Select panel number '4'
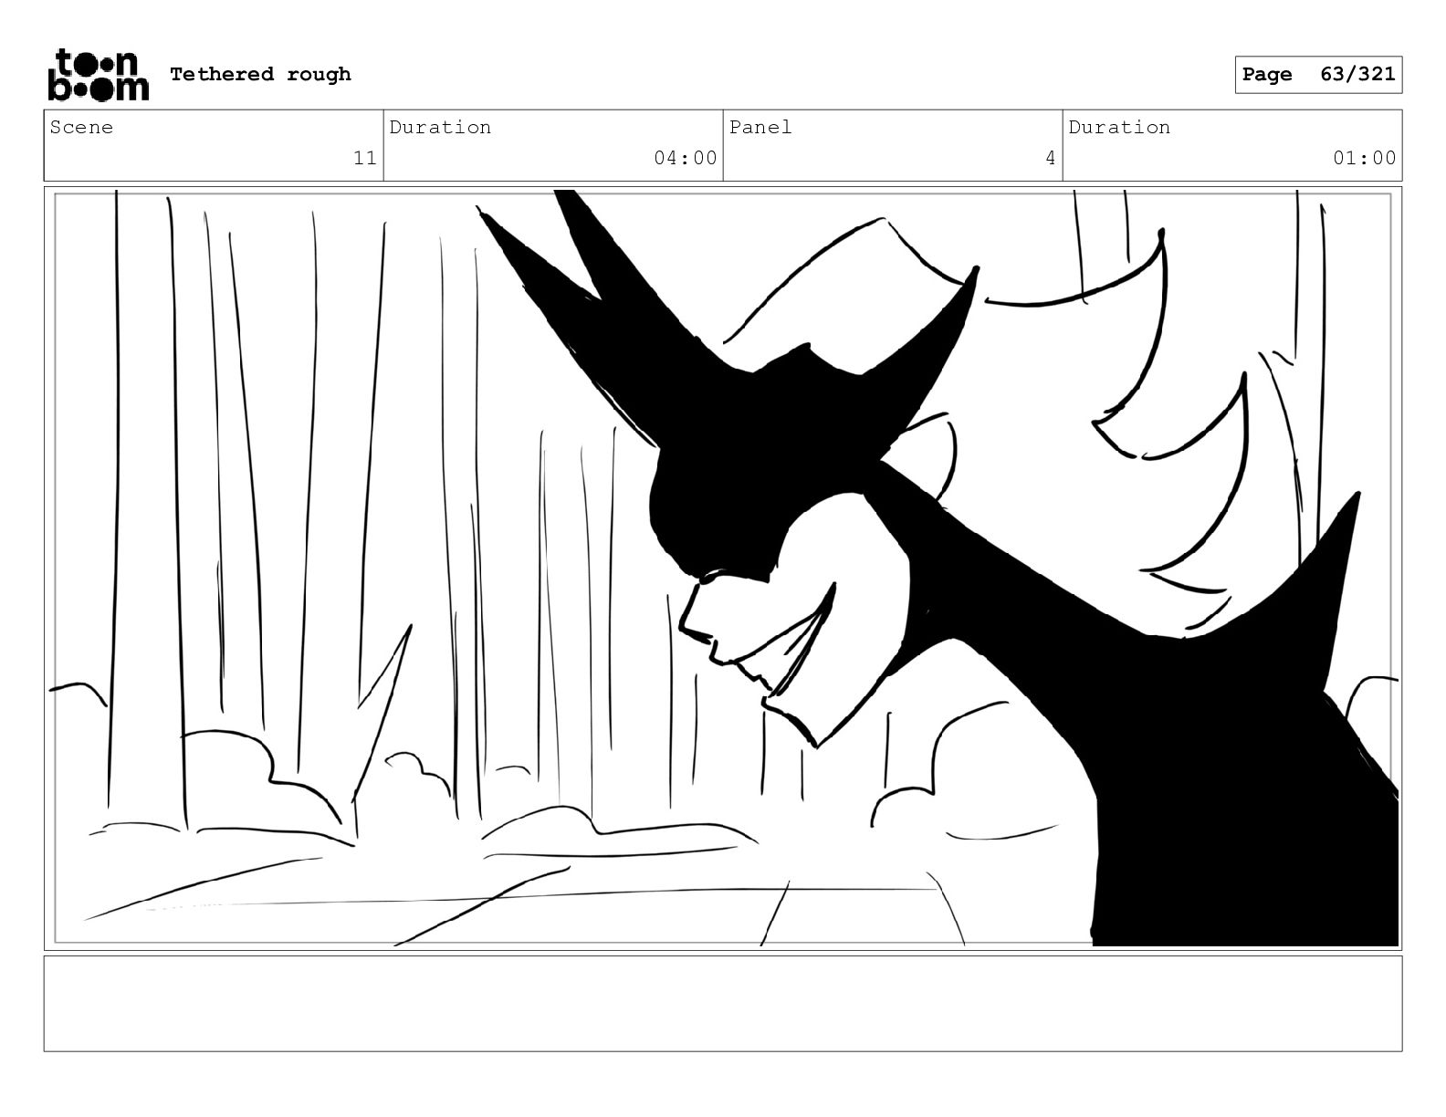The image size is (1446, 1117). pos(1051,158)
